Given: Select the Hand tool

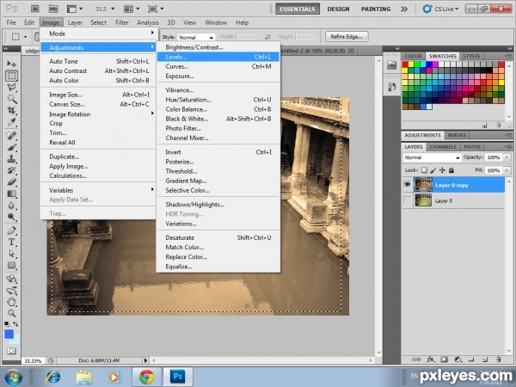Looking at the screenshot, I should 11,301.
